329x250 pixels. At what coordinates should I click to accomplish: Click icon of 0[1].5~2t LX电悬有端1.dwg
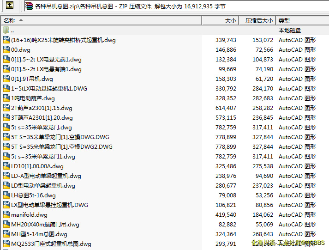[6, 69]
